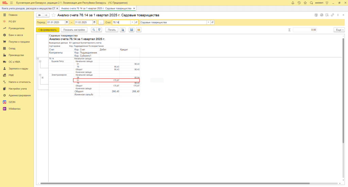The height and width of the screenshot is (187, 348).
Task: Click the end date field 31.03.2025
Action: click(84, 22)
